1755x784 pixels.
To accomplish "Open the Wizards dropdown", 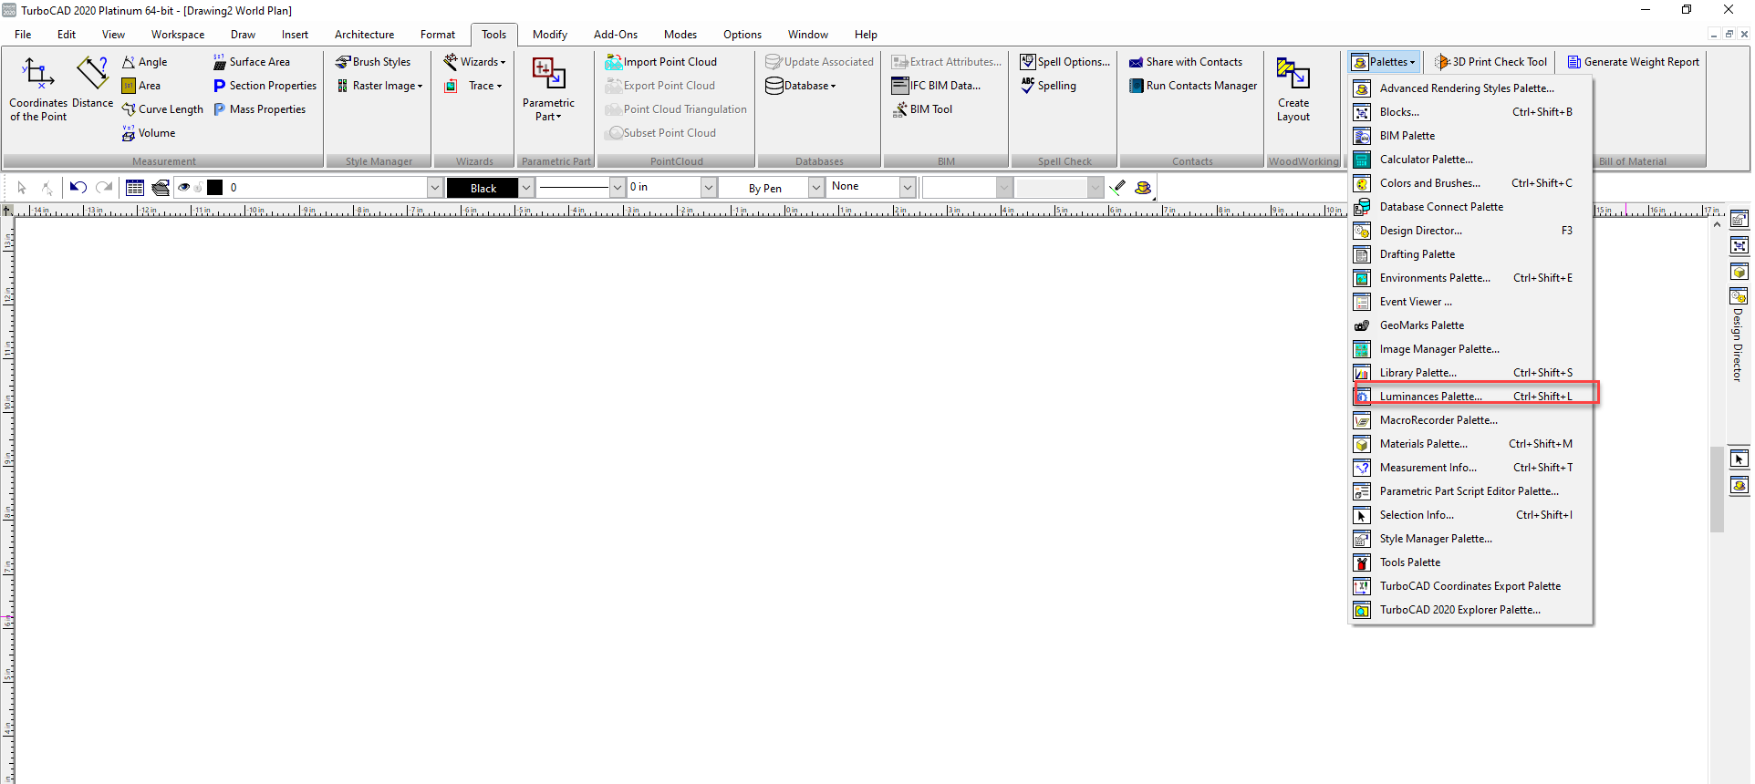I will click(x=474, y=62).
